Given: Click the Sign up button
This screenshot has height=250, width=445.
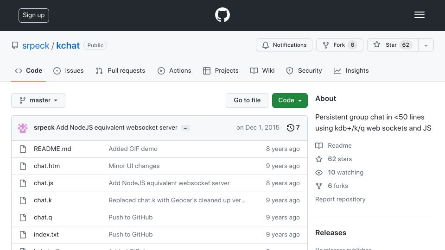Looking at the screenshot, I should [x=34, y=15].
